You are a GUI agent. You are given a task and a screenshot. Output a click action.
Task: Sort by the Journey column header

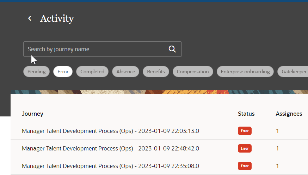coord(33,114)
